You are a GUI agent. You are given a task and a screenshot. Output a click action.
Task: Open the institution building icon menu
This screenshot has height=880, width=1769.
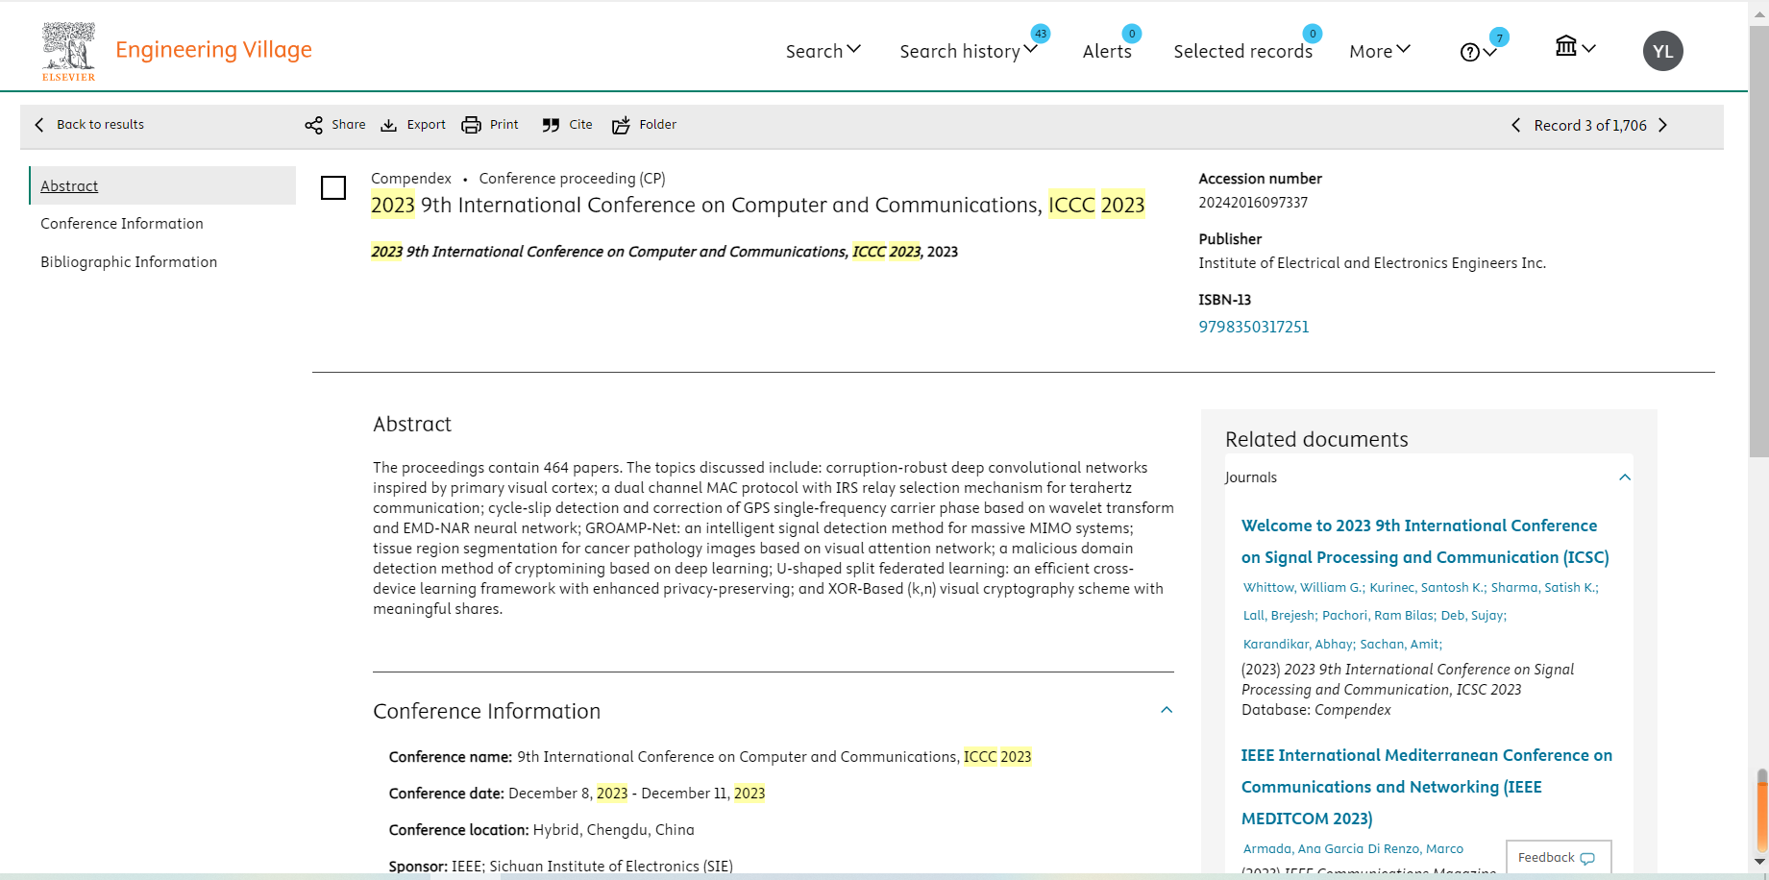(1575, 46)
